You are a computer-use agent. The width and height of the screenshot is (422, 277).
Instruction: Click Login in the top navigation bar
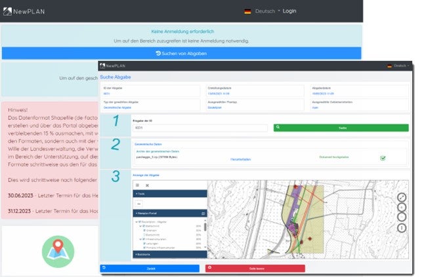pos(289,11)
